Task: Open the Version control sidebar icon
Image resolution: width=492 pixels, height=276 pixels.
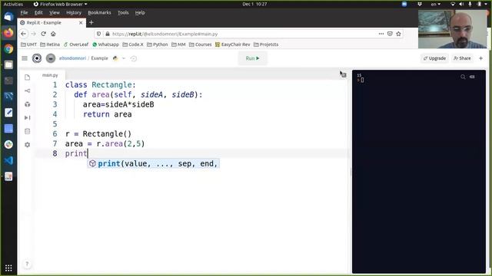Action: point(28,90)
